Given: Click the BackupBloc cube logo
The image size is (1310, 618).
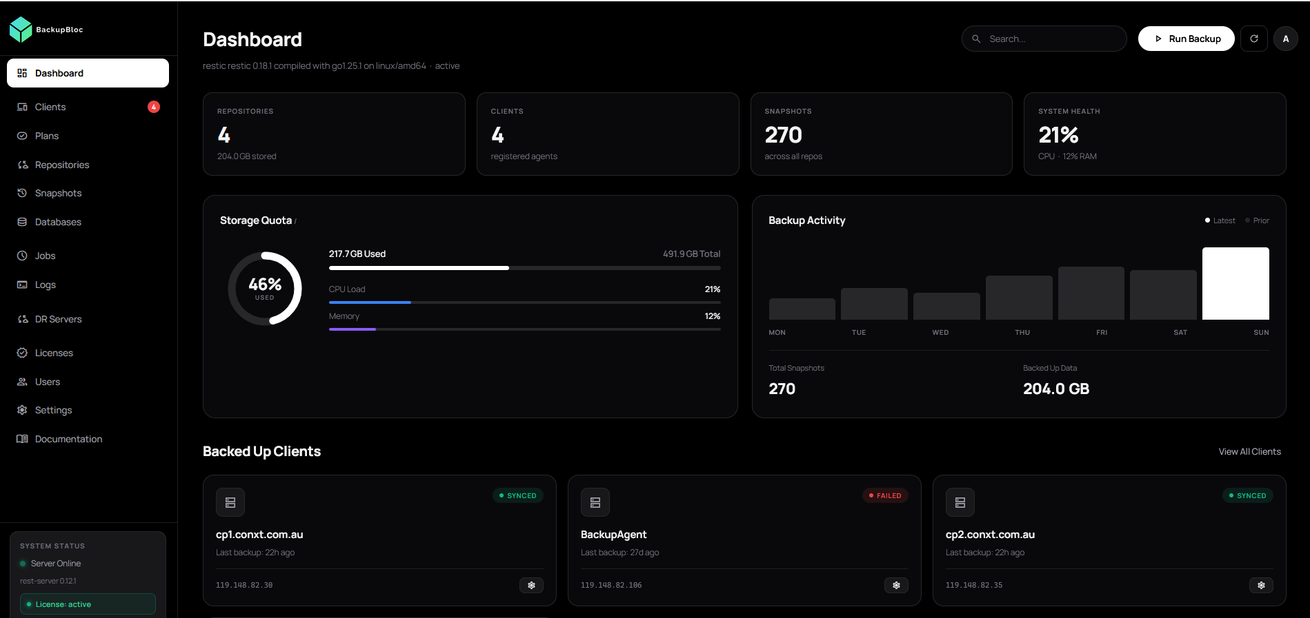Looking at the screenshot, I should point(21,30).
